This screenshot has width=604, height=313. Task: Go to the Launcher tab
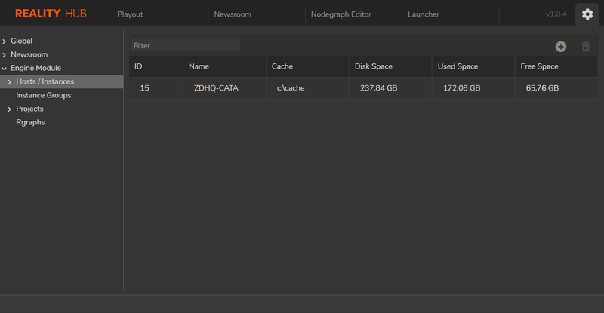[424, 14]
